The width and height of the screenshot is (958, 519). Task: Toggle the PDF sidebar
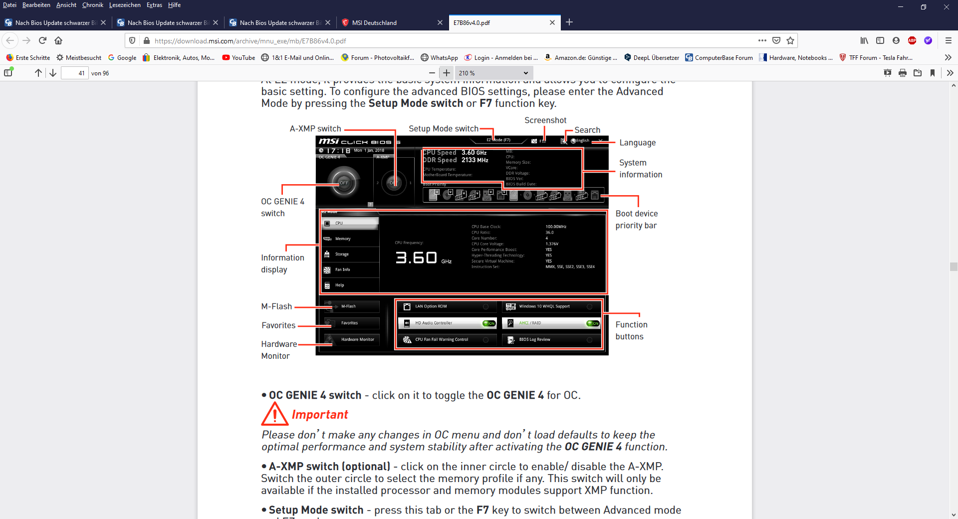click(8, 73)
